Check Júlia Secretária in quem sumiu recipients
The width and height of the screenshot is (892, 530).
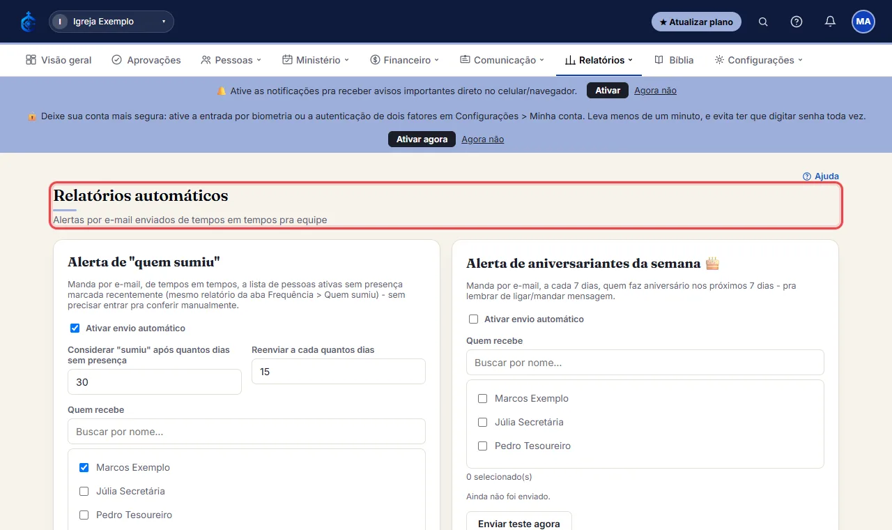point(84,491)
